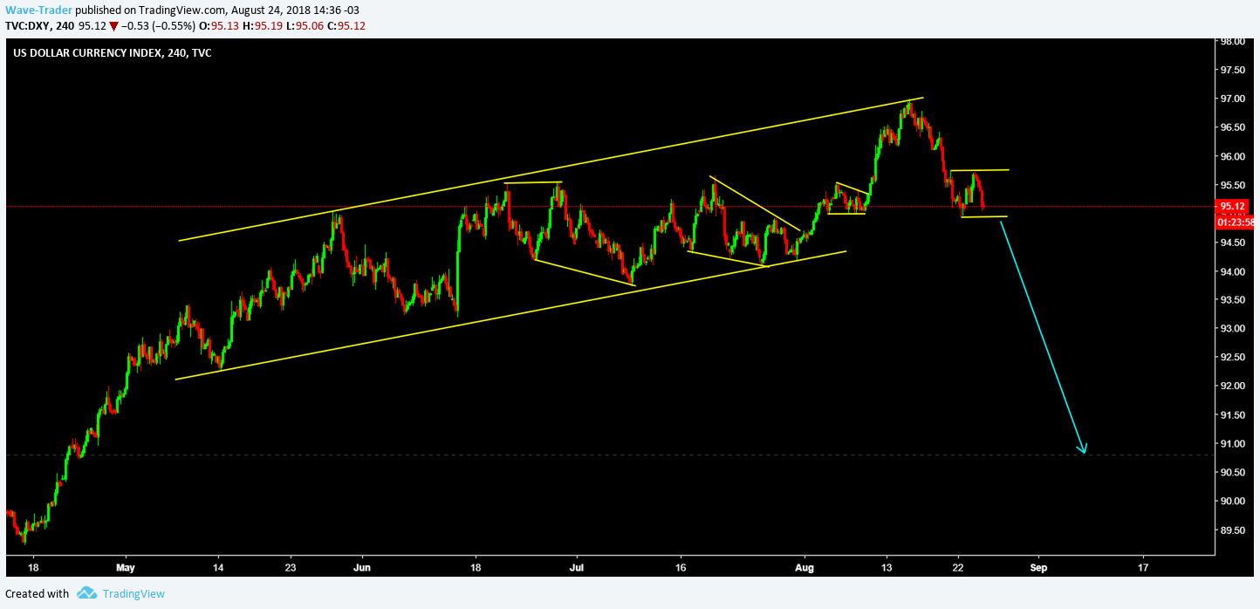
Task: Click the 96.00 price axis label
Action: click(1232, 156)
